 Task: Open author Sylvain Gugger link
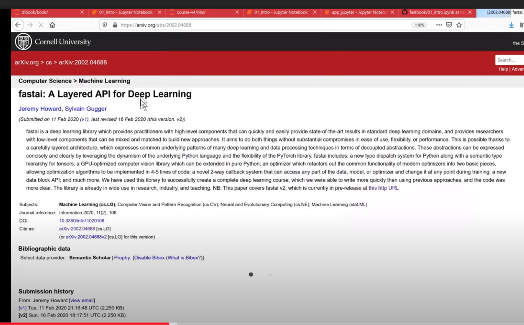pyautogui.click(x=86, y=109)
